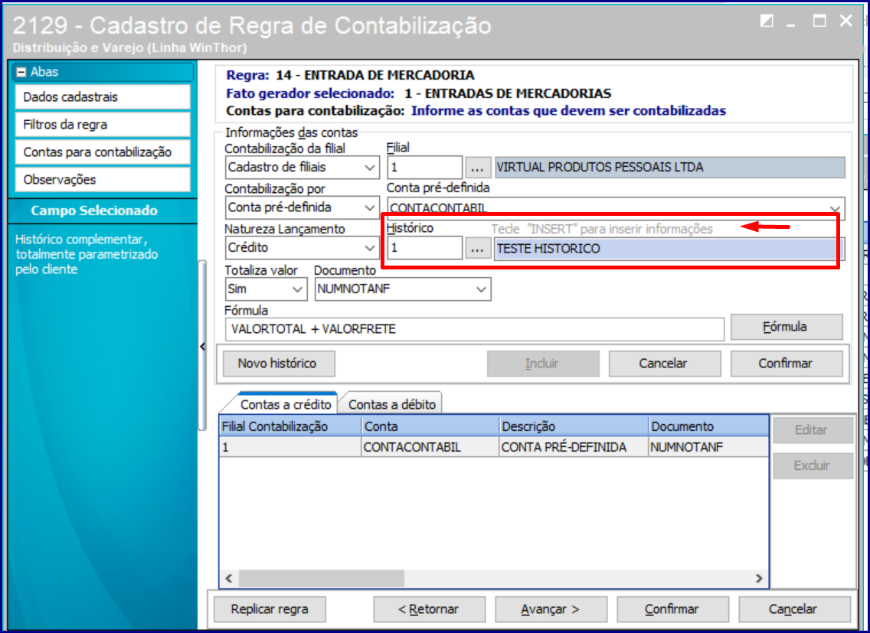This screenshot has width=870, height=633.
Task: Select NUMNOTANF cell in grid row
Action: pos(708,447)
